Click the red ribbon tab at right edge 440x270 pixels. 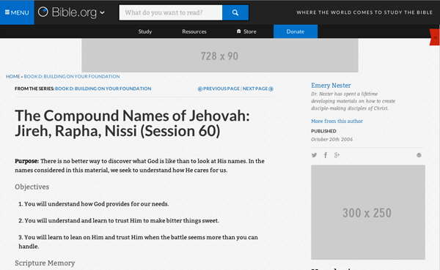click(435, 37)
